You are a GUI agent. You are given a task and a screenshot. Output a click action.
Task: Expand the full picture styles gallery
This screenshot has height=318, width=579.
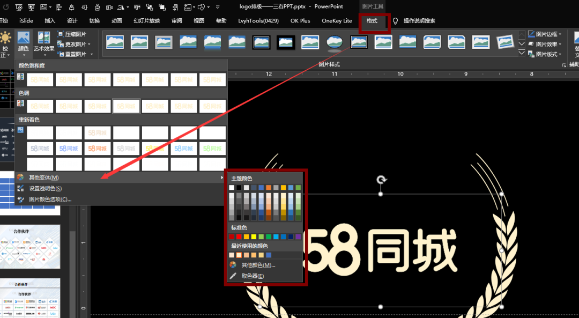point(522,53)
